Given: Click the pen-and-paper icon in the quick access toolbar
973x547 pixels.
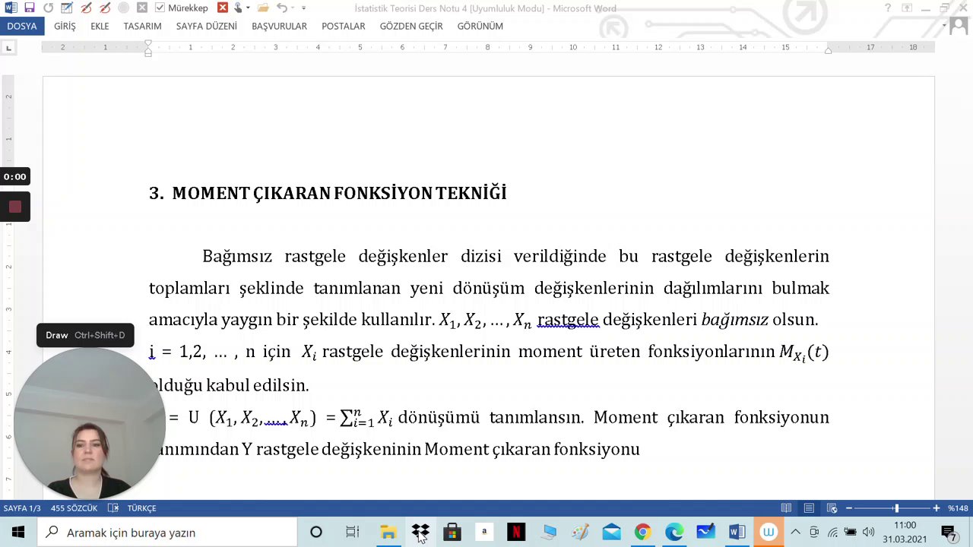Looking at the screenshot, I should click(x=67, y=8).
